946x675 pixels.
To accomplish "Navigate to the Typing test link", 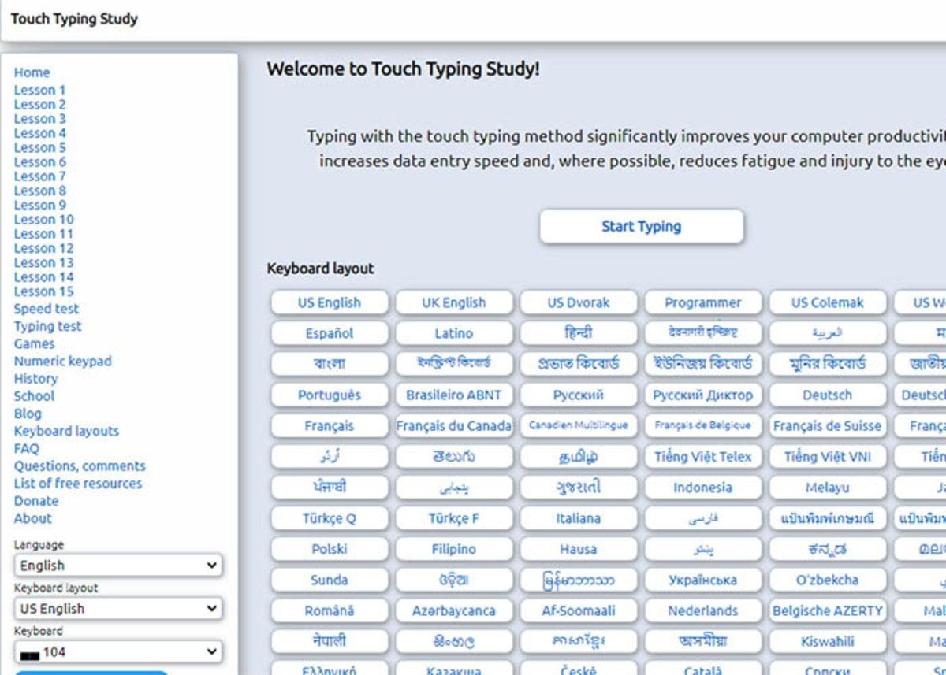I will point(47,326).
